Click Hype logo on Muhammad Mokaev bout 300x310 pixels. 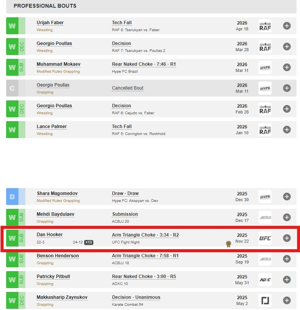click(x=265, y=67)
